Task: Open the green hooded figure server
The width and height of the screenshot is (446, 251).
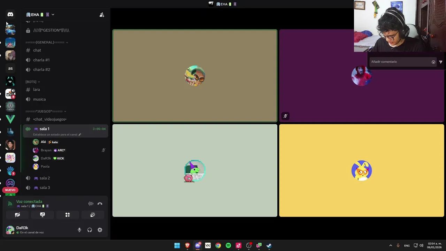Action: pyautogui.click(x=10, y=81)
